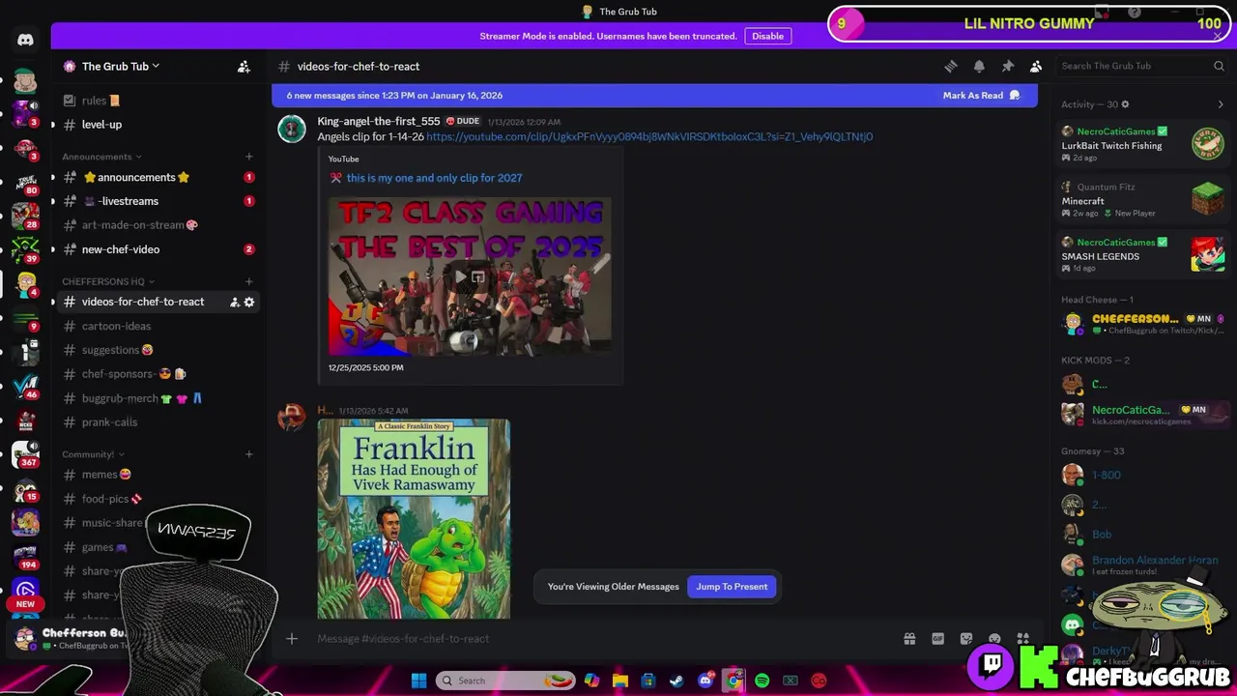The width and height of the screenshot is (1237, 696).
Task: Open 'this is my one and only clip' link
Action: coord(434,178)
